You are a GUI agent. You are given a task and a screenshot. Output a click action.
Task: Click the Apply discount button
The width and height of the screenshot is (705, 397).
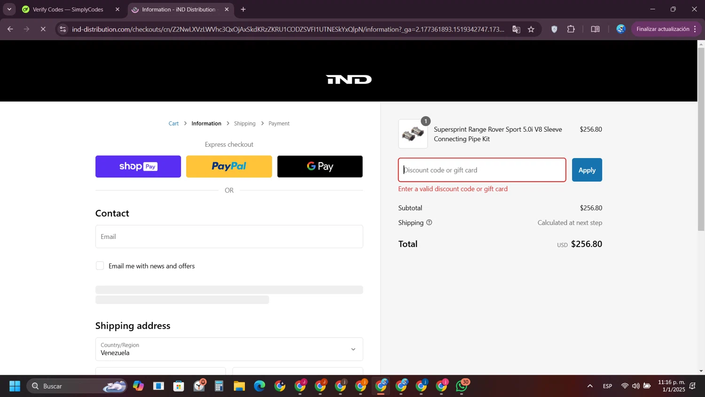pyautogui.click(x=587, y=170)
